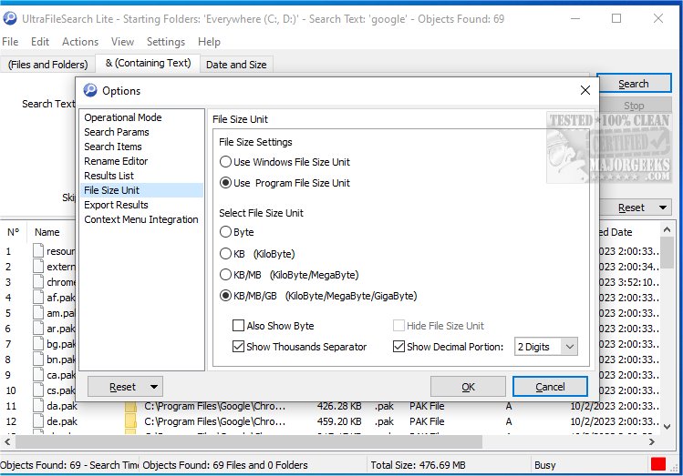
Task: Open the Help menu
Action: tap(209, 42)
